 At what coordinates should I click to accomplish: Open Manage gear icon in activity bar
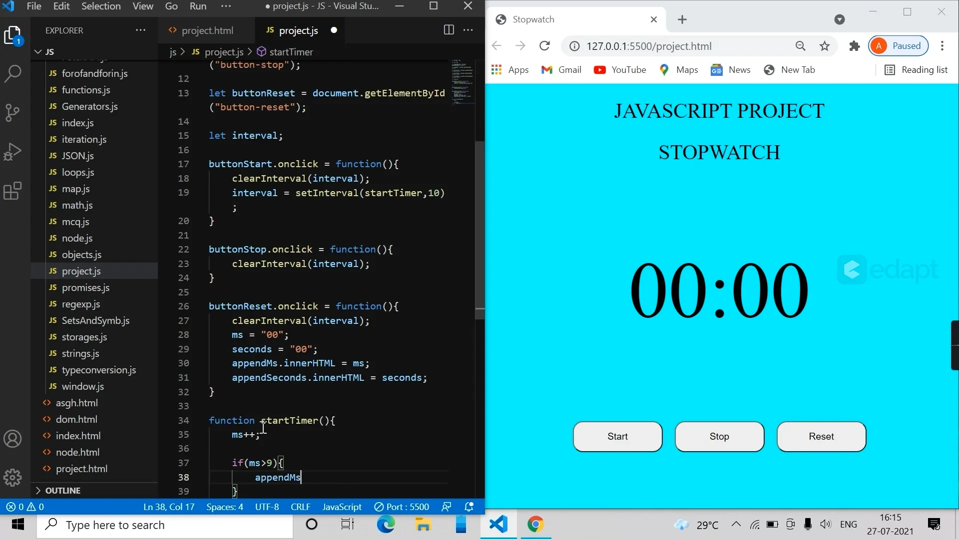point(12,478)
